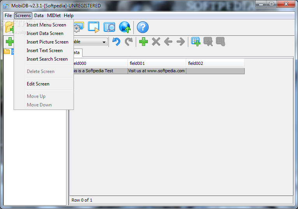Go to next row right arrow
Viewport: 298px width, 209px height.
click(181, 42)
